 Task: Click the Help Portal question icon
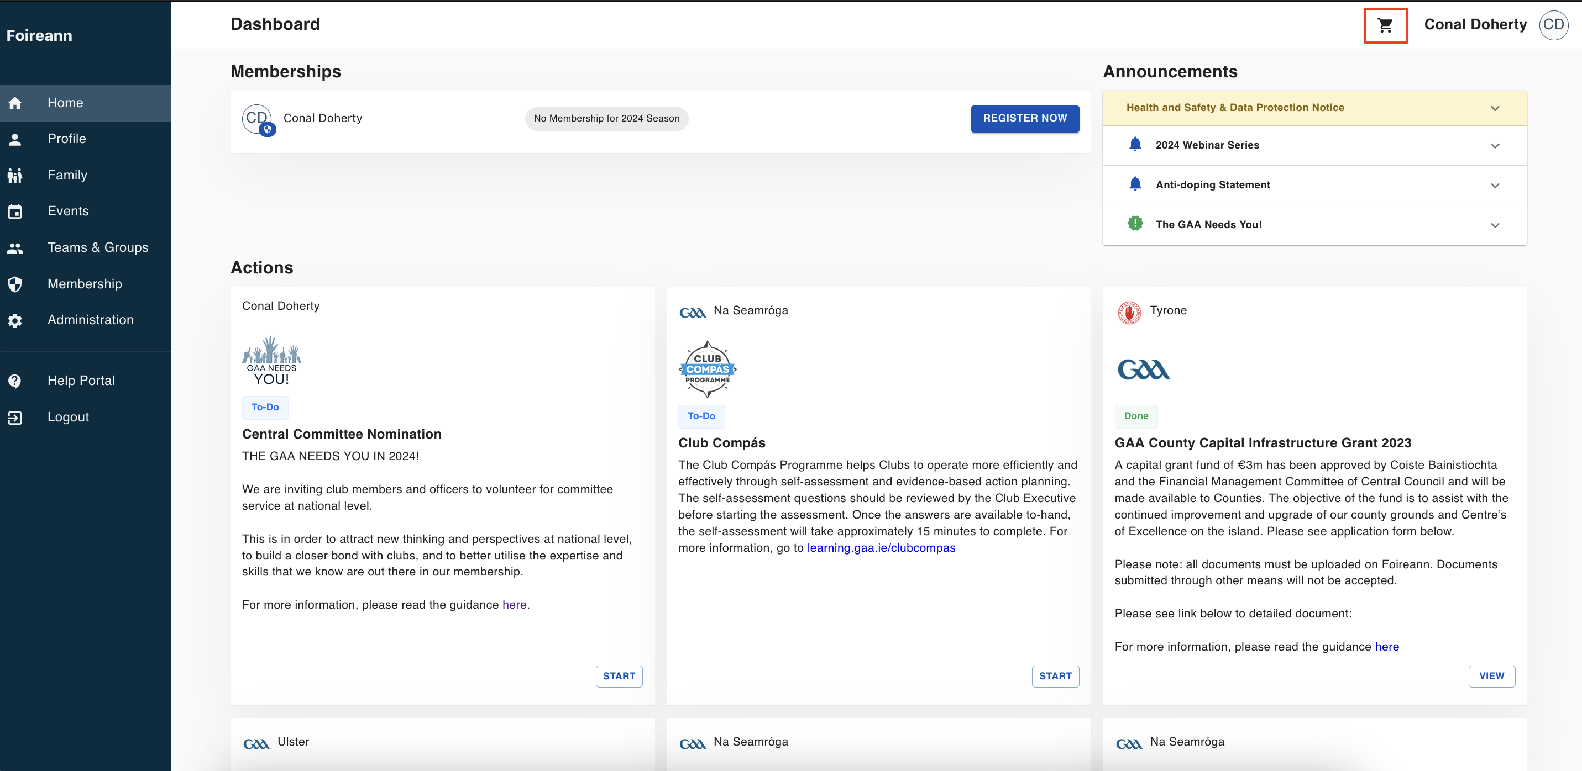click(15, 381)
